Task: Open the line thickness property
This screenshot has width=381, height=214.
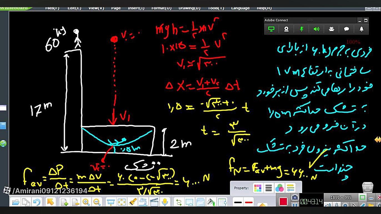Action: [269, 188]
